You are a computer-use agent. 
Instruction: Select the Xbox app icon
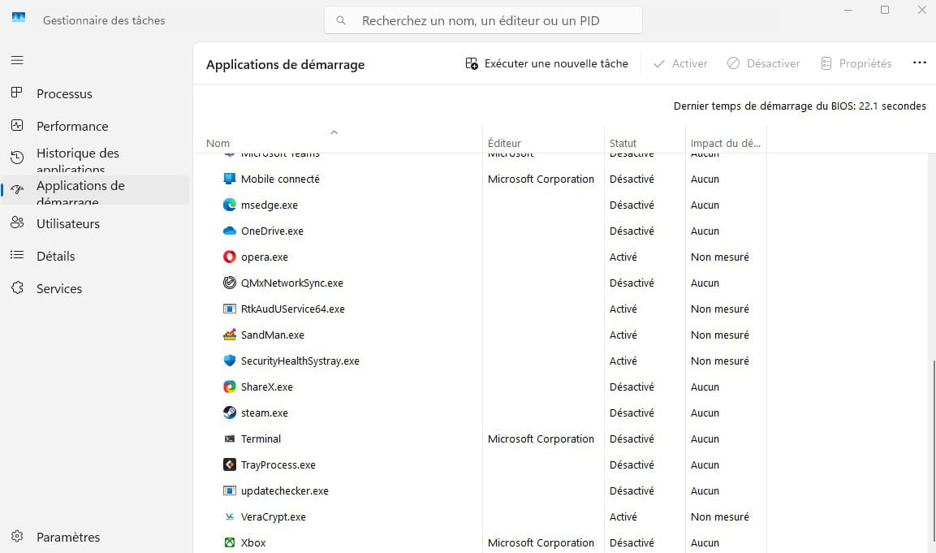[x=229, y=542]
